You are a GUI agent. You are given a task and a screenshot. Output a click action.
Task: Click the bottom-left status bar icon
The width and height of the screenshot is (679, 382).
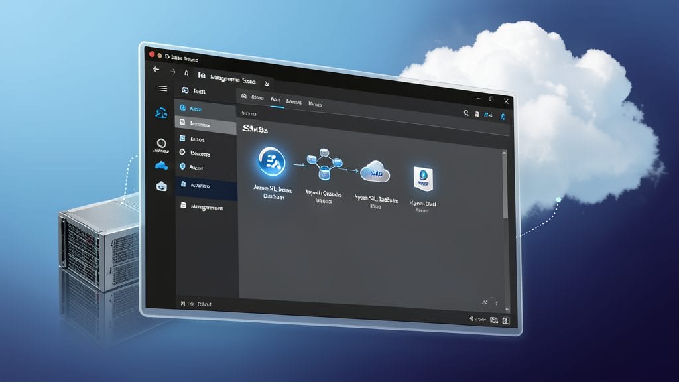click(x=183, y=304)
